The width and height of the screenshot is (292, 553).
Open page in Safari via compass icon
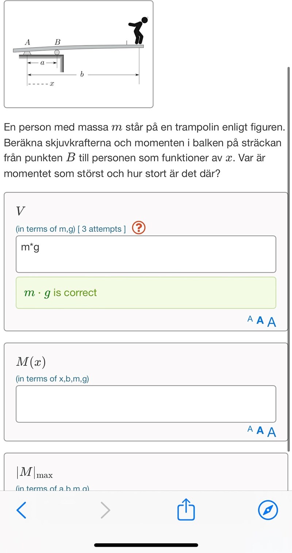[268, 510]
